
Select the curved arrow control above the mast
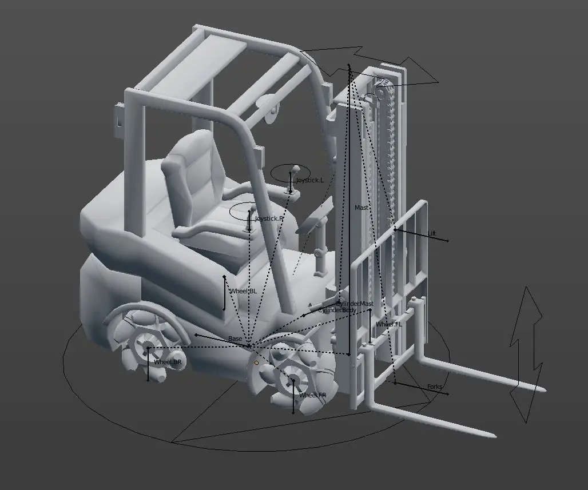click(370, 66)
